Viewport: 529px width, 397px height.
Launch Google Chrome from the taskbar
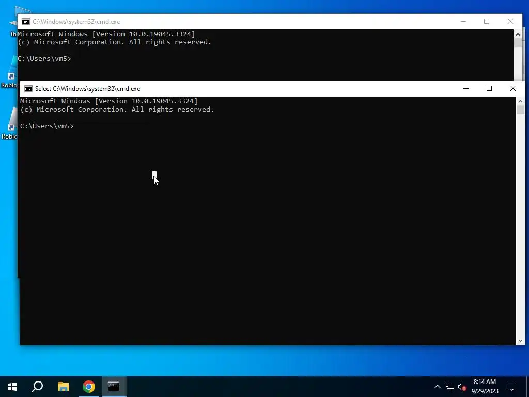point(89,387)
